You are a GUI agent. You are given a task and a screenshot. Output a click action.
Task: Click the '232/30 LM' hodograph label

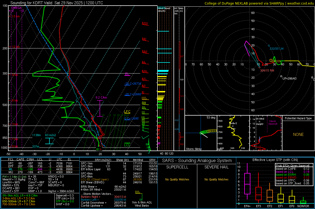(x=277, y=49)
